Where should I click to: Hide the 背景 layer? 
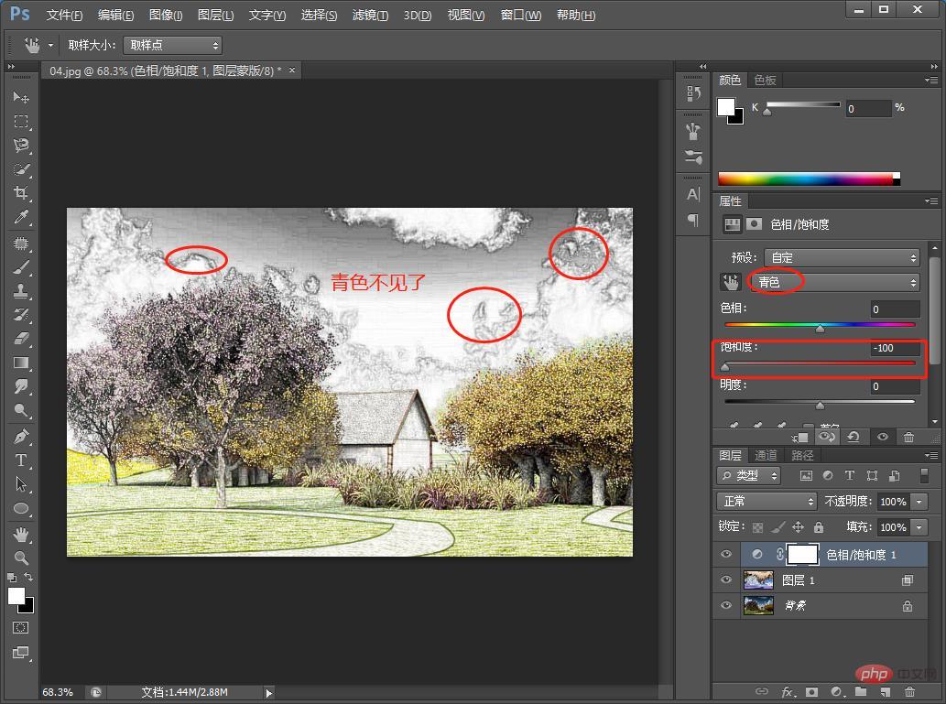click(x=726, y=605)
